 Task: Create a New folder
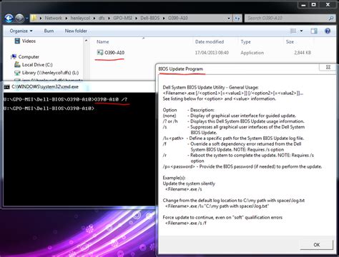pos(76,31)
